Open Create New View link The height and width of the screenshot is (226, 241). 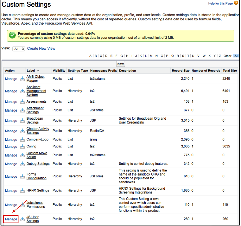point(41,48)
